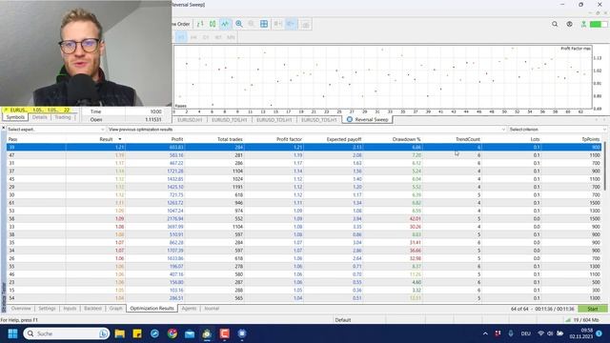Image resolution: width=610 pixels, height=343 pixels.
Task: Click the zoom out magnifier icon
Action: click(x=252, y=24)
